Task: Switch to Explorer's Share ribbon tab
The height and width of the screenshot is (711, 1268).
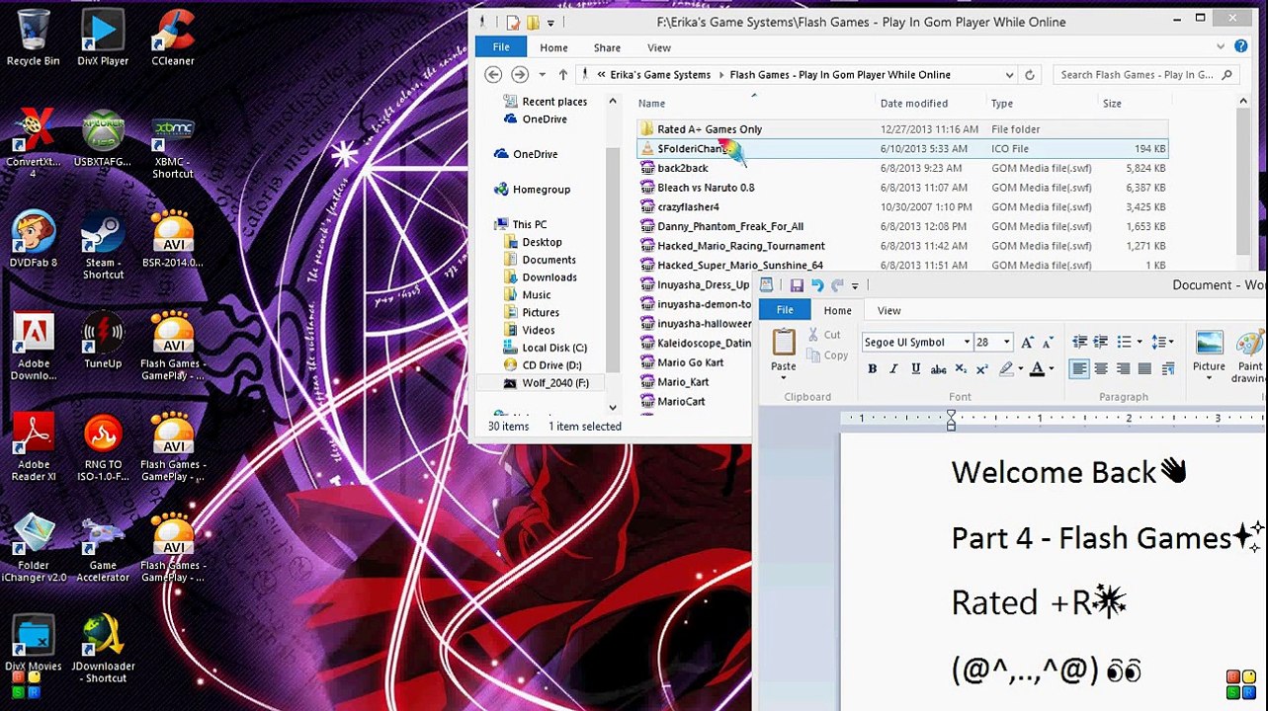Action: [x=607, y=47]
